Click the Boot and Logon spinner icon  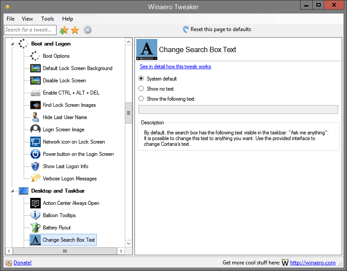(24, 44)
